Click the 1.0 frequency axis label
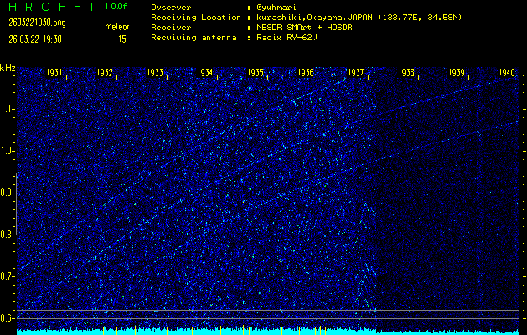Image resolution: width=527 pixels, height=335 pixels. [7, 151]
